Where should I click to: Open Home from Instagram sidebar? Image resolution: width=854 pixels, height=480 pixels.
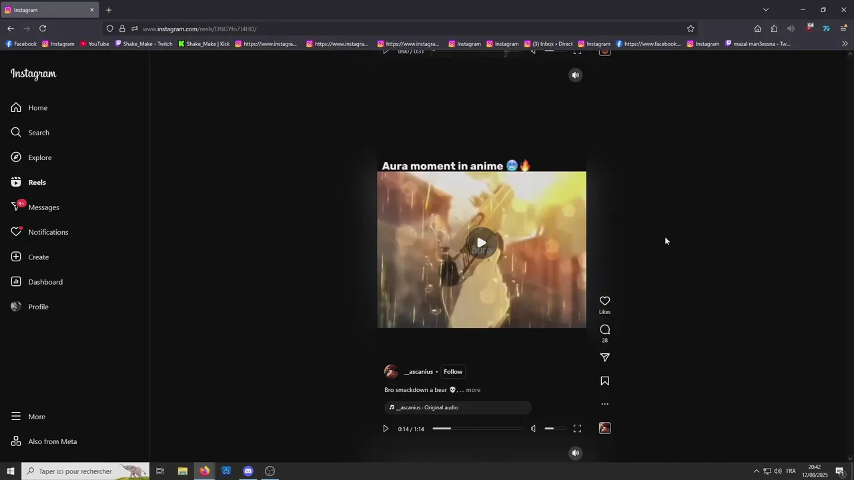29,108
